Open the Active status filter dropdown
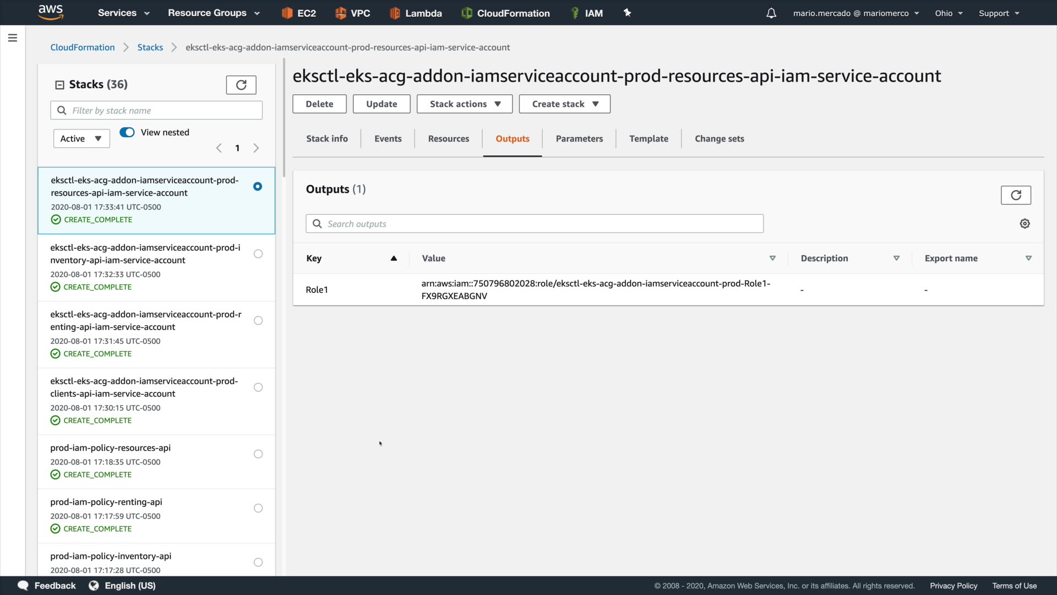 pyautogui.click(x=81, y=139)
